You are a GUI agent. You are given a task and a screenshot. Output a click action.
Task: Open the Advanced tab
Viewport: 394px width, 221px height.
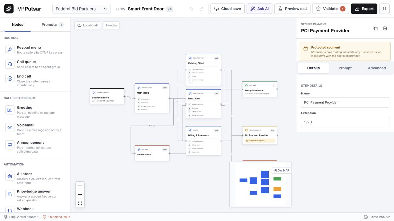tap(377, 68)
